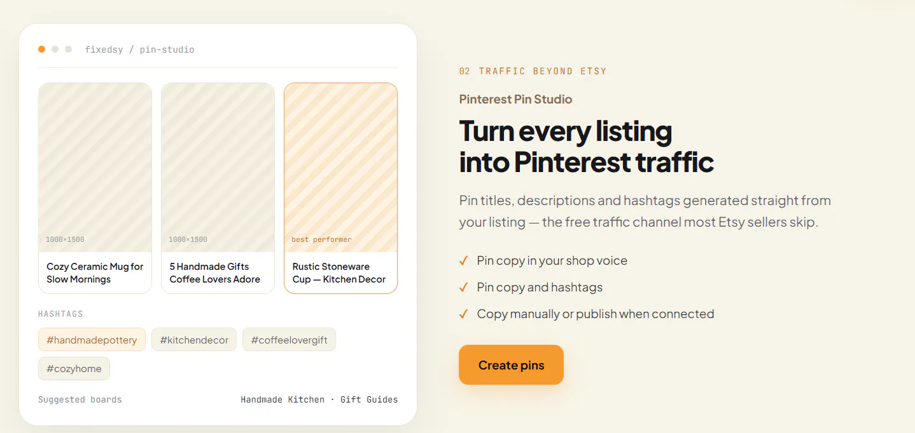The width and height of the screenshot is (915, 433).
Task: Click the Pinterest Pin Studio subtitle
Action: coord(515,99)
